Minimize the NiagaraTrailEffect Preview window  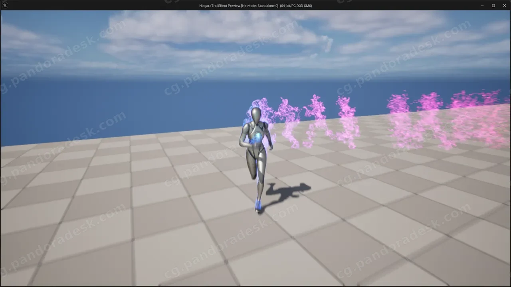tap(482, 5)
